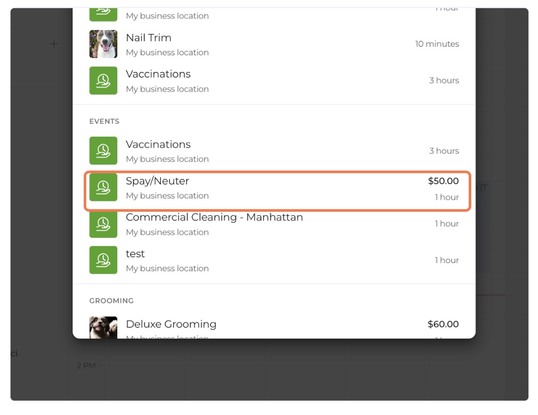
Task: Pick the Nail Trim service title
Action: tap(148, 38)
